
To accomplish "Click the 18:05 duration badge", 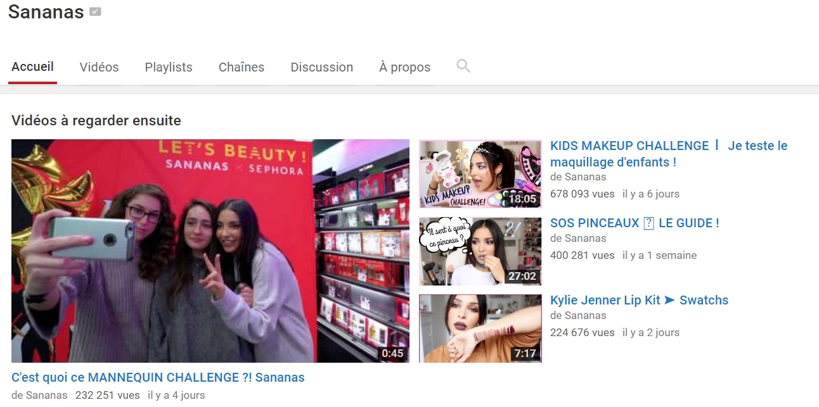I will point(522,199).
